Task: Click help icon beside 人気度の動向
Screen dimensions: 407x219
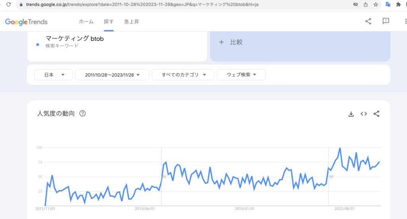Action: (x=83, y=113)
